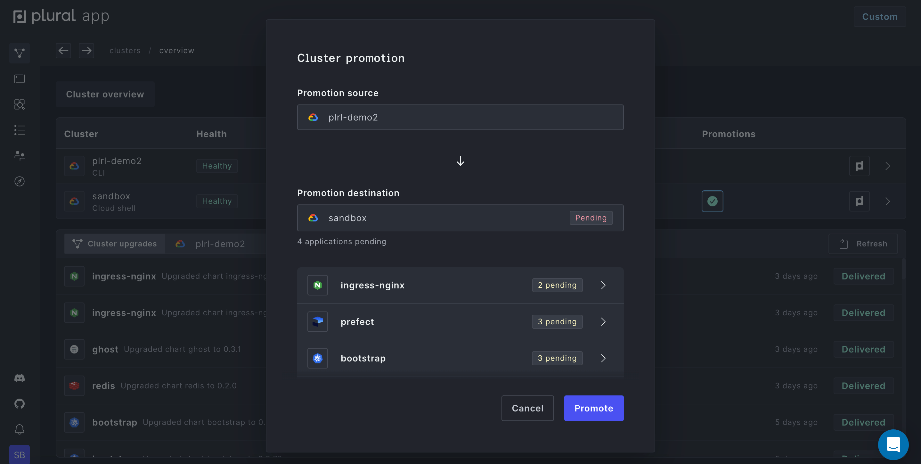Image resolution: width=921 pixels, height=464 pixels.
Task: Click the intercom chat bubble icon
Action: point(893,444)
